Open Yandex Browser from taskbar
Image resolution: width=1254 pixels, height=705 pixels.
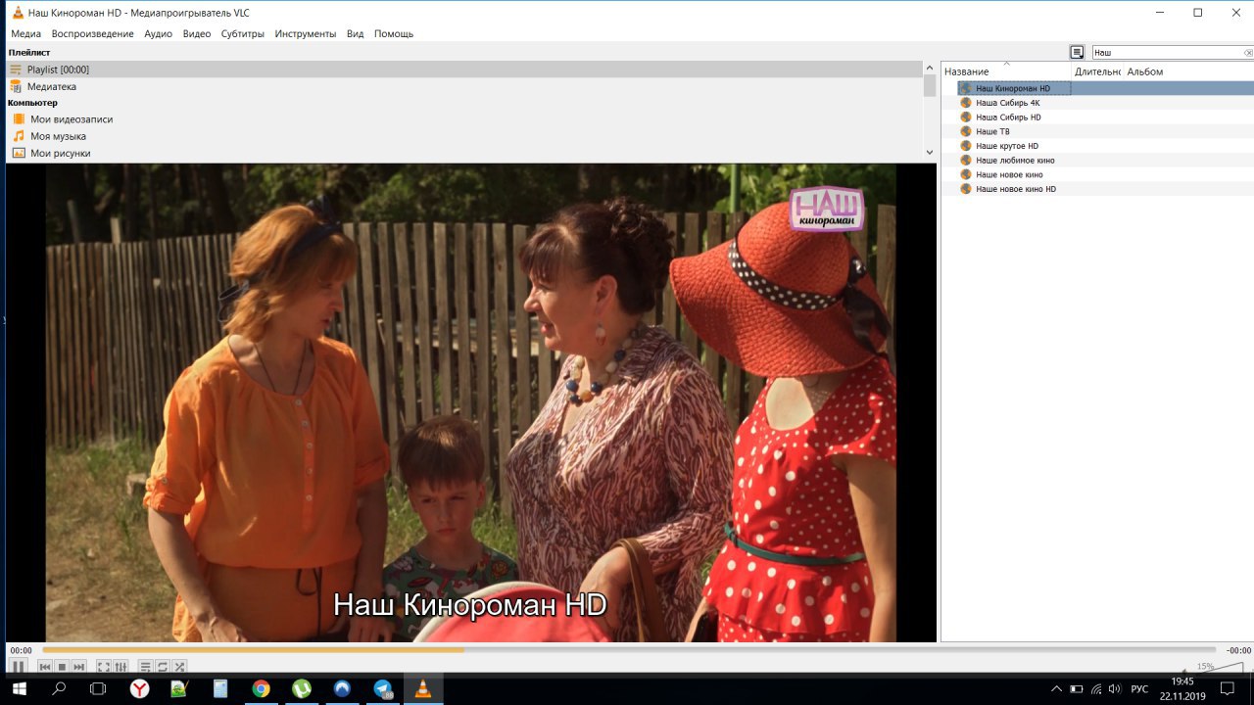coord(140,688)
